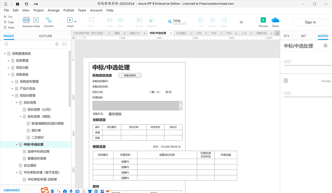The height and width of the screenshot is (193, 332).
Task: Share the prototype to cloud
Action: pos(275,22)
